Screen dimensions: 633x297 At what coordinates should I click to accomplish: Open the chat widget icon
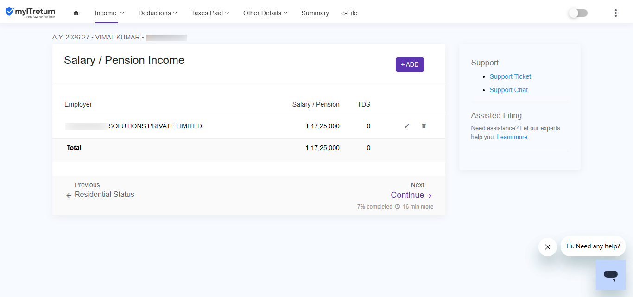[611, 275]
